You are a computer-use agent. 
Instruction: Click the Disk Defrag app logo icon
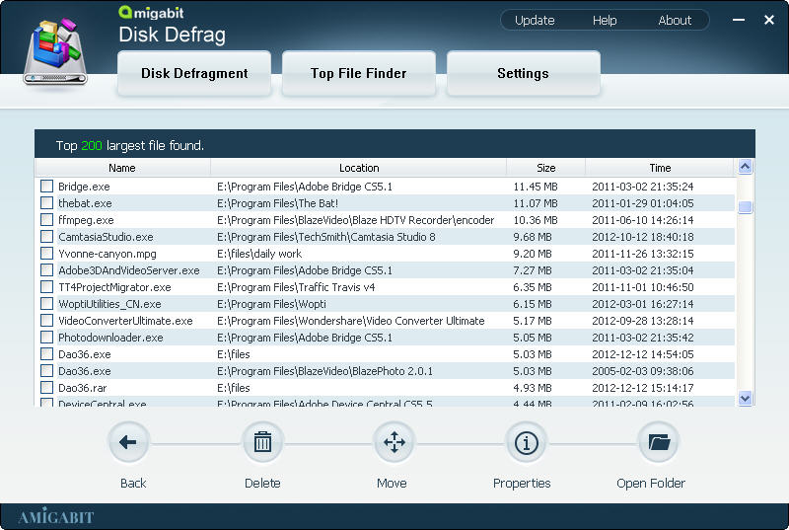(55, 51)
